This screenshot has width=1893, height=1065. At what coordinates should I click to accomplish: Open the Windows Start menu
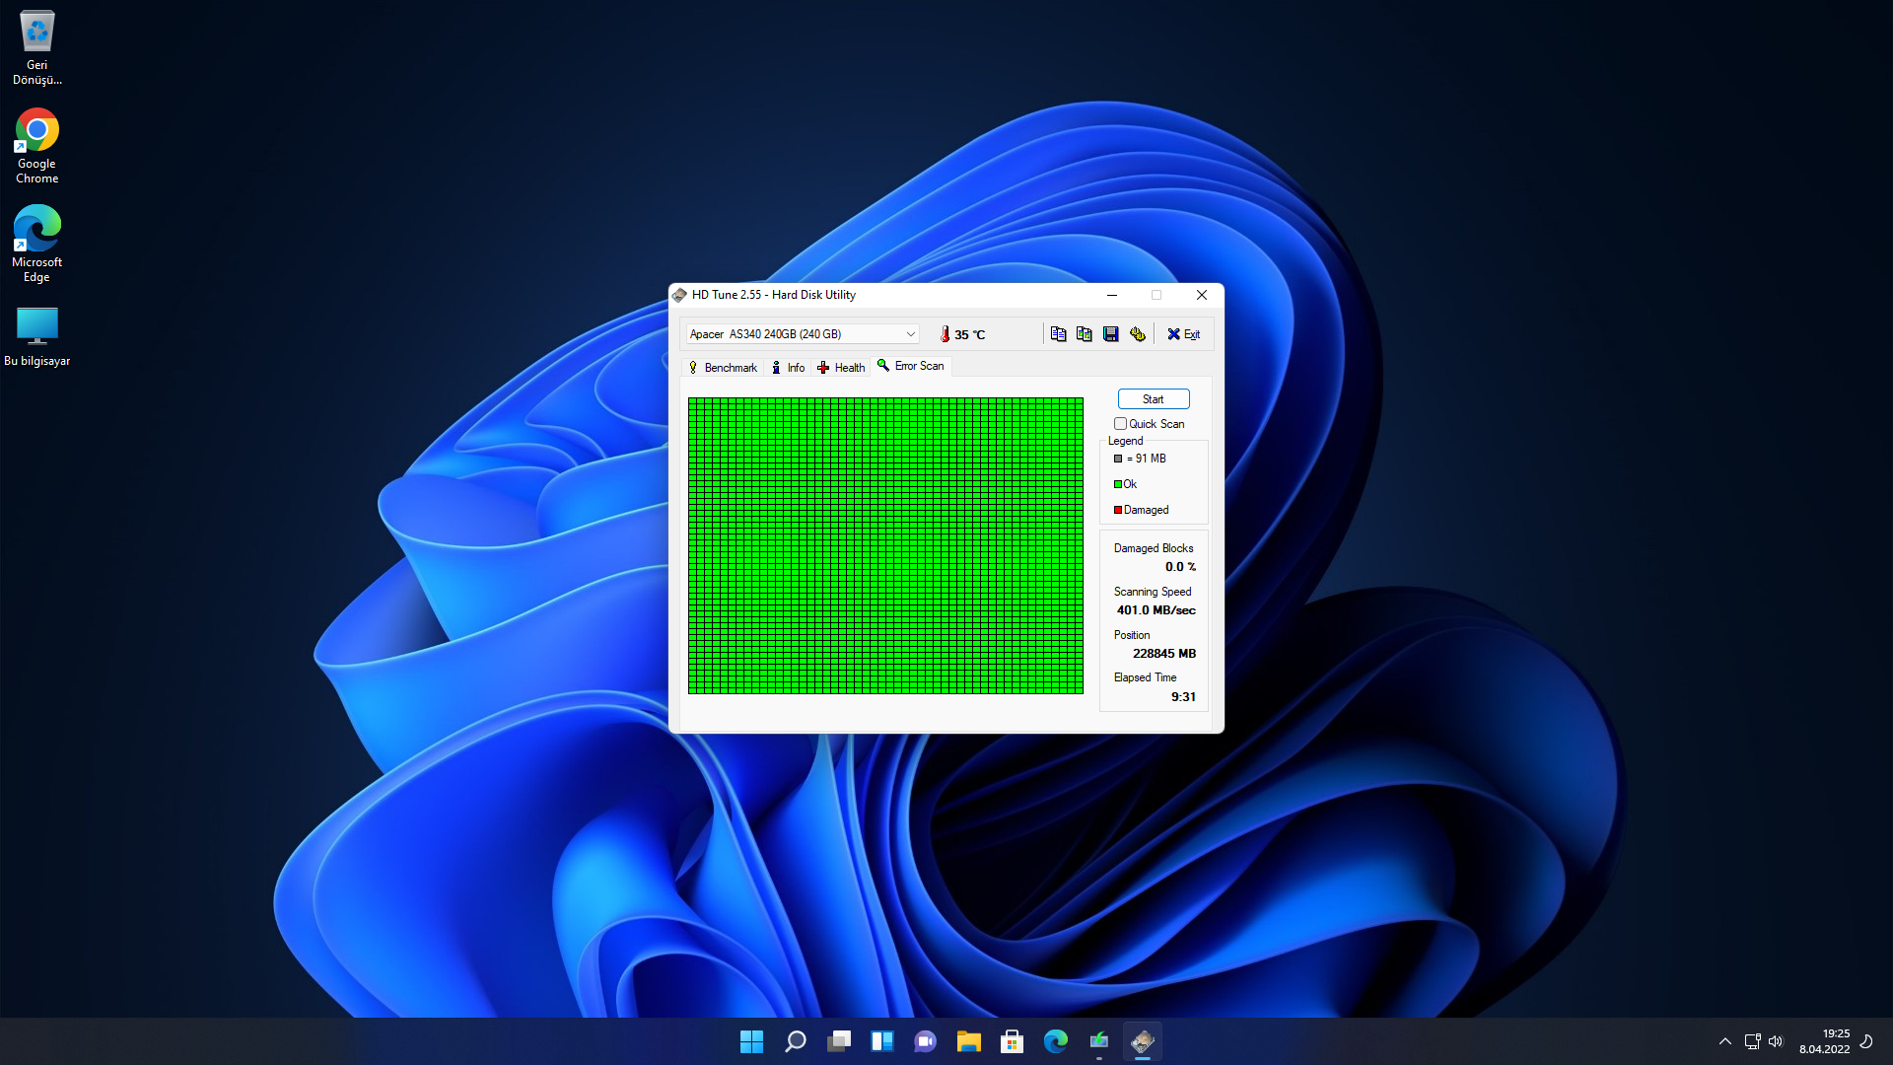tap(751, 1041)
